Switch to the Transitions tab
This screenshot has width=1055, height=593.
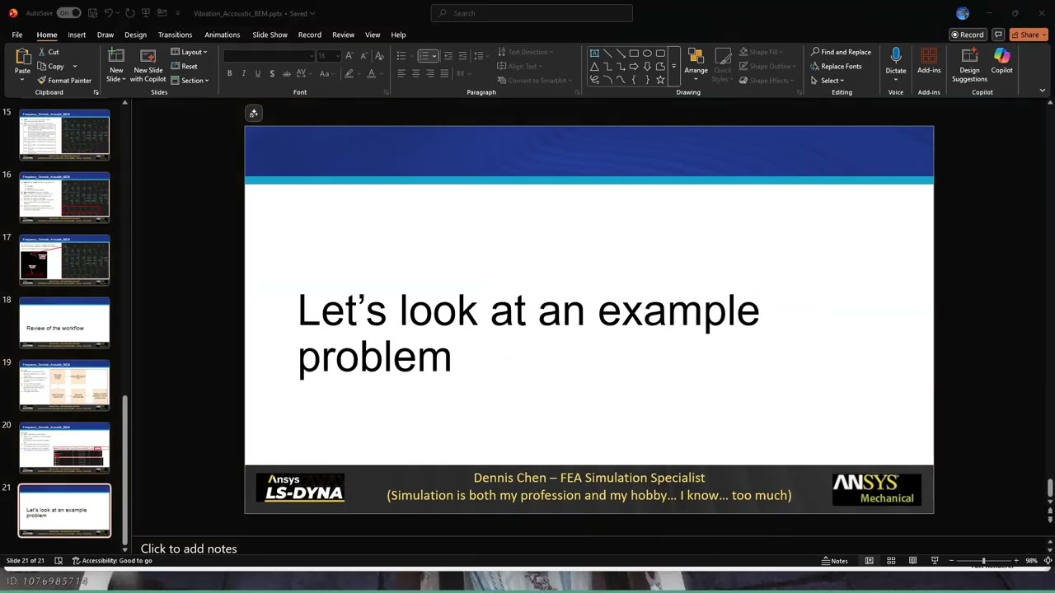click(175, 35)
